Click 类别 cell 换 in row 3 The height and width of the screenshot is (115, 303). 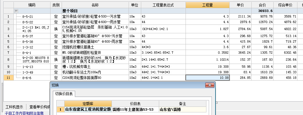coord(56,29)
